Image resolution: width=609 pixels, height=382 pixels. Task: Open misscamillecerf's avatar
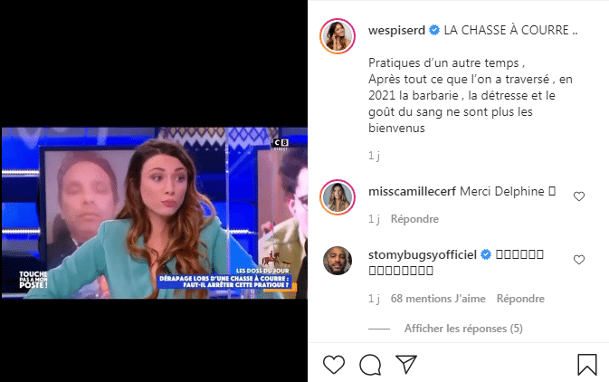[x=338, y=197]
